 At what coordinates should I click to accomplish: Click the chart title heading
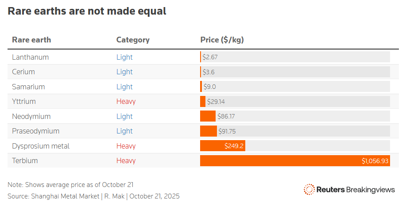pos(87,11)
